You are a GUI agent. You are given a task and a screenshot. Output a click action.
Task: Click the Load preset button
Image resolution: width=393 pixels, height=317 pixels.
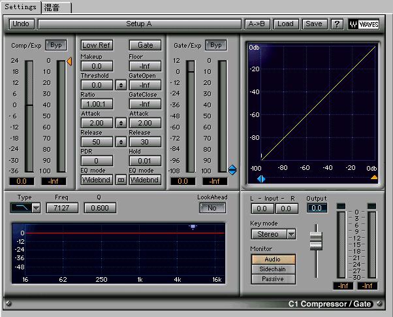[x=286, y=24]
